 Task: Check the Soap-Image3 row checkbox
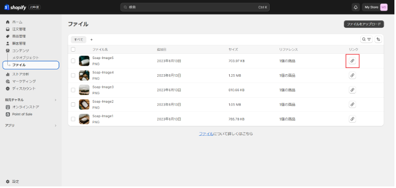[73, 90]
